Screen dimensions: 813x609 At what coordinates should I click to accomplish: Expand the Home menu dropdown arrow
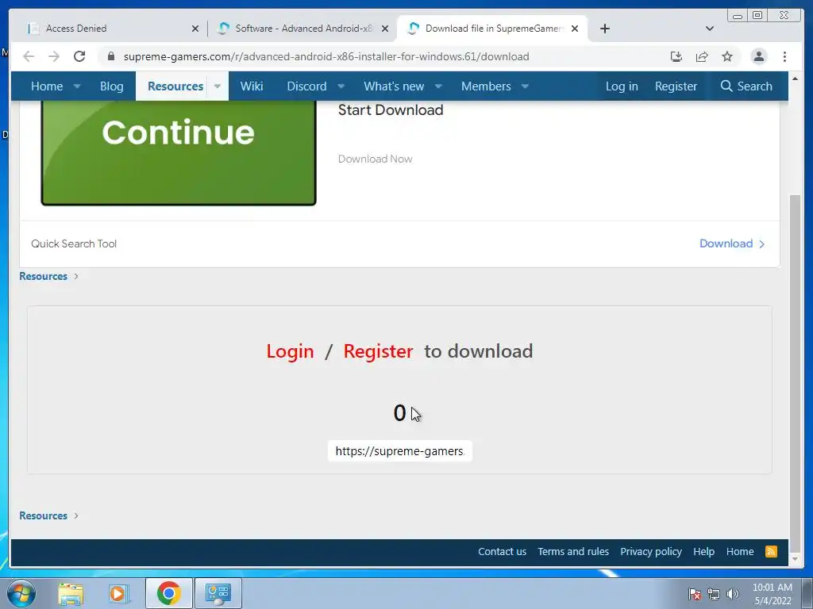77,86
